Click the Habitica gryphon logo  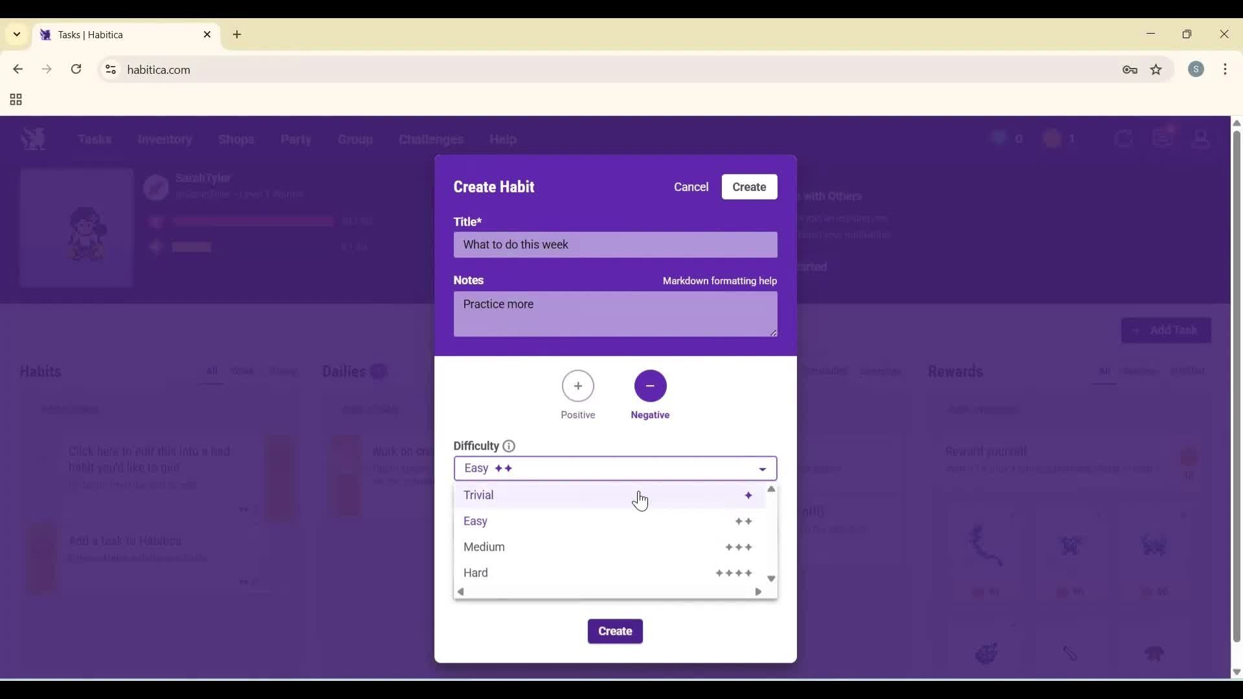33,139
